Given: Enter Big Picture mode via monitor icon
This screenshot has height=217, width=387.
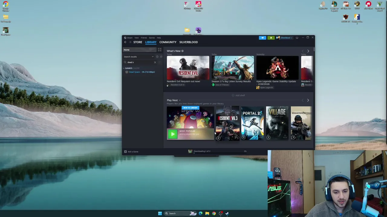Looking at the screenshot, I should (x=297, y=38).
